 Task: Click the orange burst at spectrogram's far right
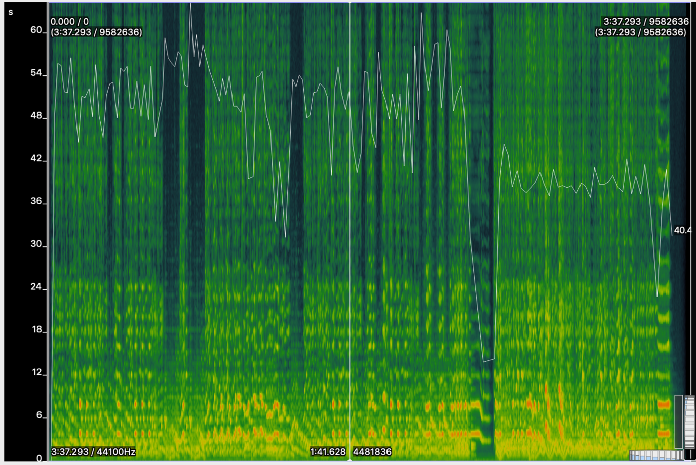click(x=664, y=404)
